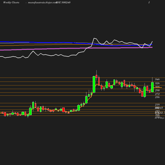Click the 290 price level label
The height and width of the screenshot is (165, 165).
[x=157, y=90]
